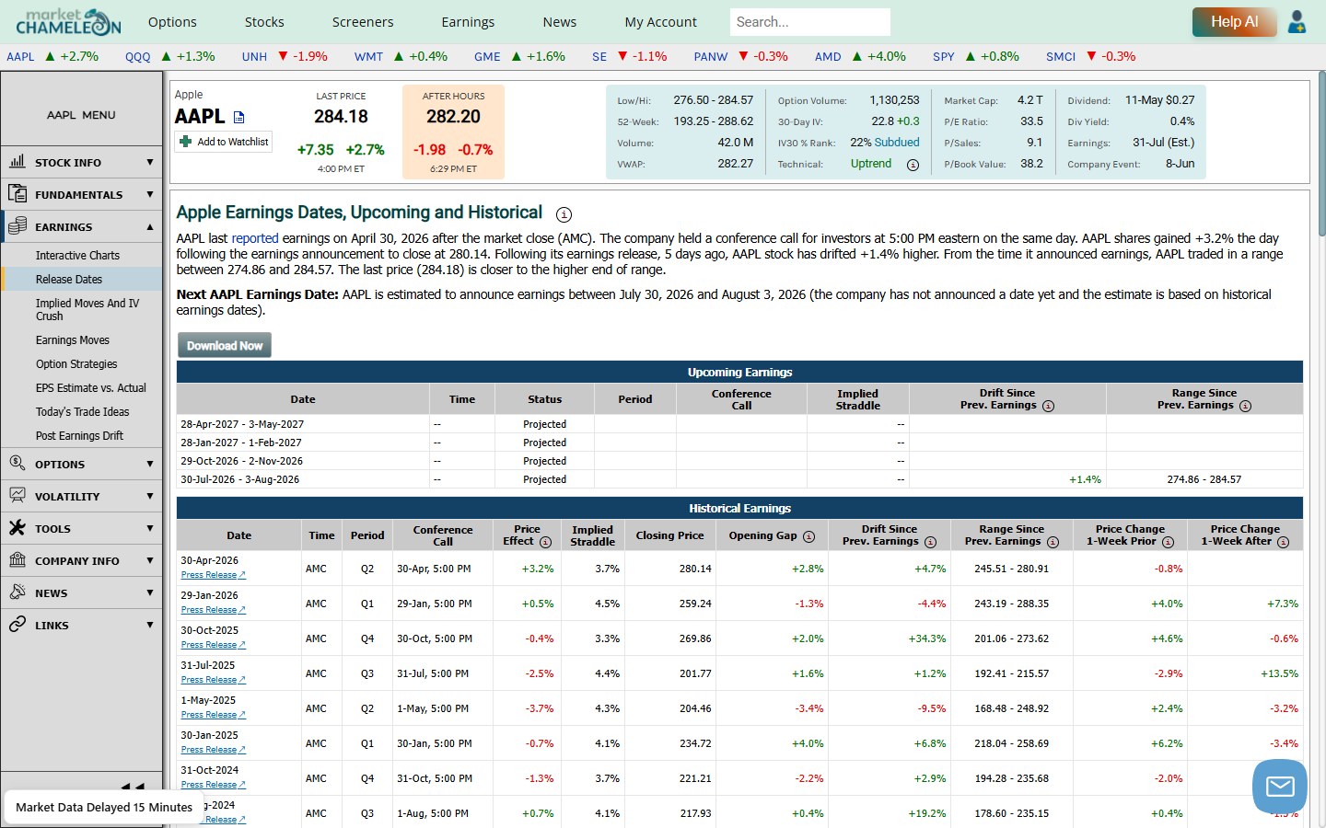Click the document icon beside AAPL ticker

pyautogui.click(x=239, y=117)
